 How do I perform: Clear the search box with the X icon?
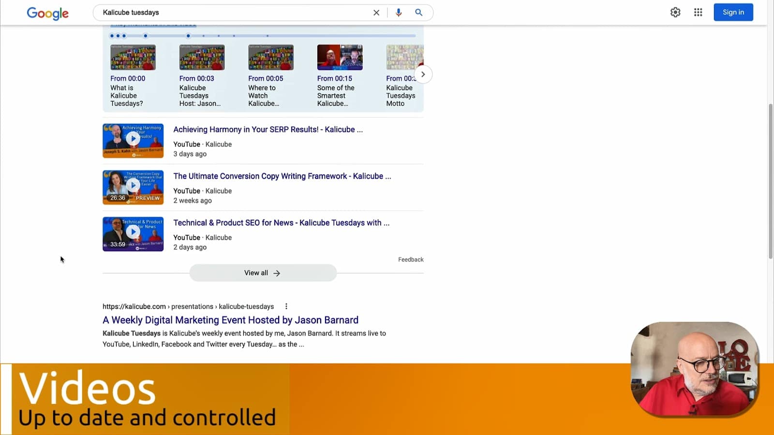pos(376,13)
